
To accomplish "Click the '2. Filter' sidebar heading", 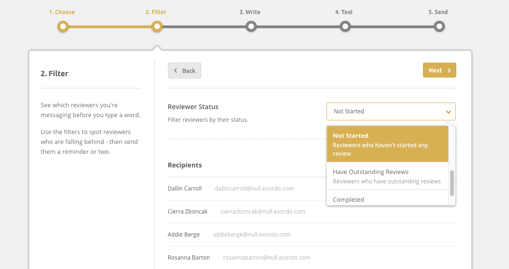I will (x=54, y=74).
